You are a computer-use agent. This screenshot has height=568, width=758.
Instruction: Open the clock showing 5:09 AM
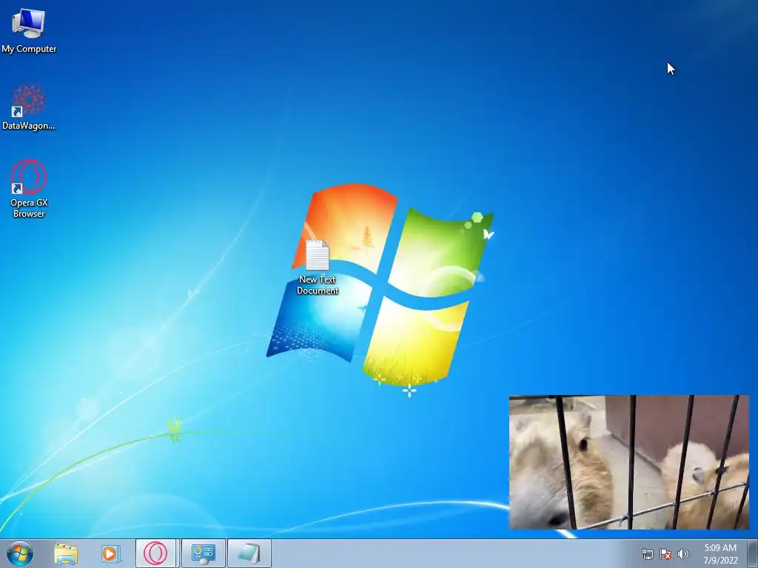coord(720,548)
